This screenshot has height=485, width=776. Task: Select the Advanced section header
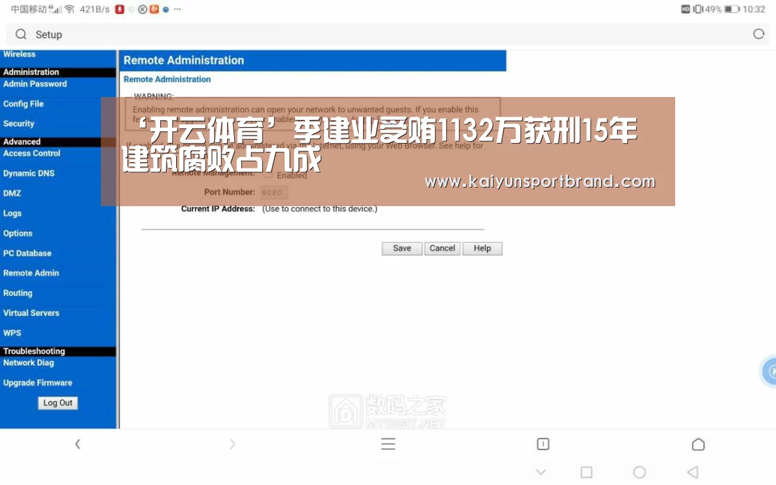pyautogui.click(x=58, y=142)
